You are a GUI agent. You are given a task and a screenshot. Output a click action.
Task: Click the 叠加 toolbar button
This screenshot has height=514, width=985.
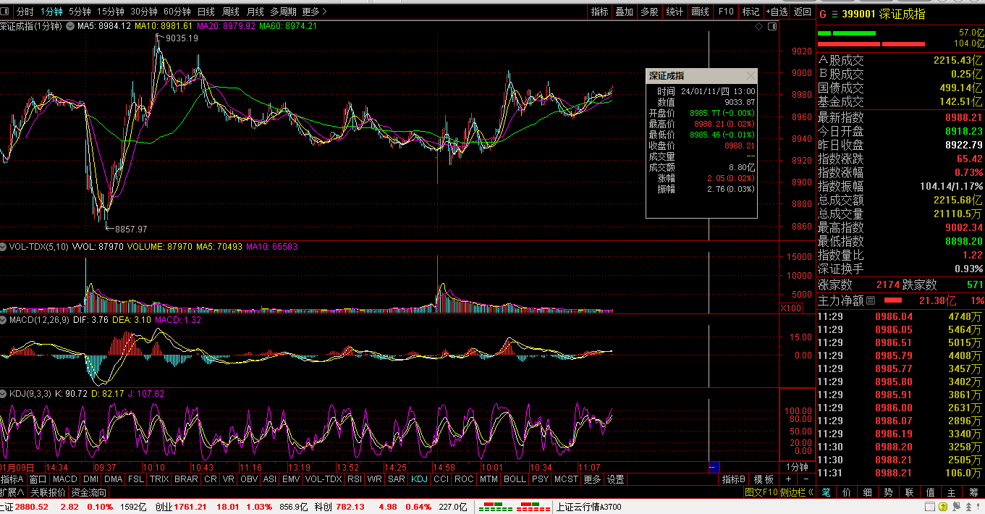coord(624,12)
